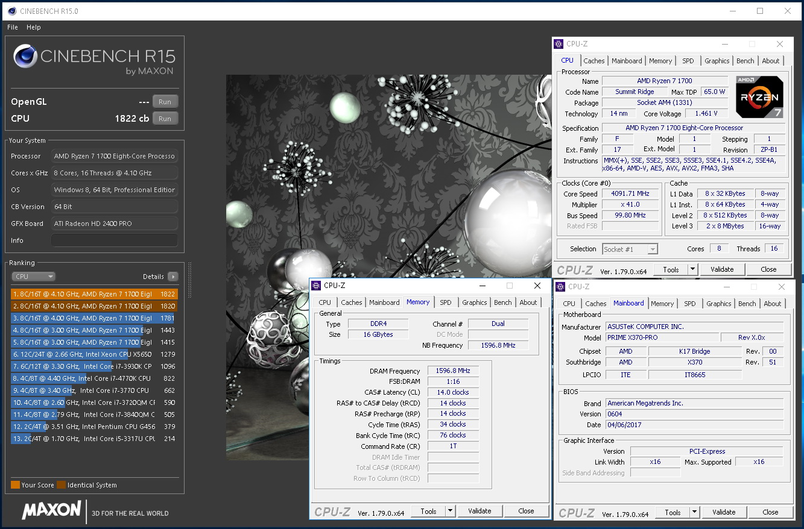The height and width of the screenshot is (529, 804).
Task: Click the Cinebench title bar app icon
Action: point(12,11)
